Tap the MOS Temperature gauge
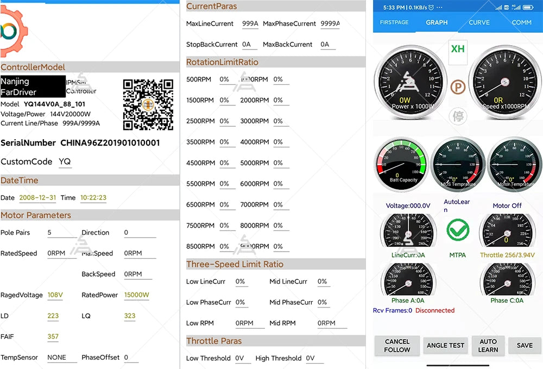The image size is (543, 369). (x=458, y=164)
